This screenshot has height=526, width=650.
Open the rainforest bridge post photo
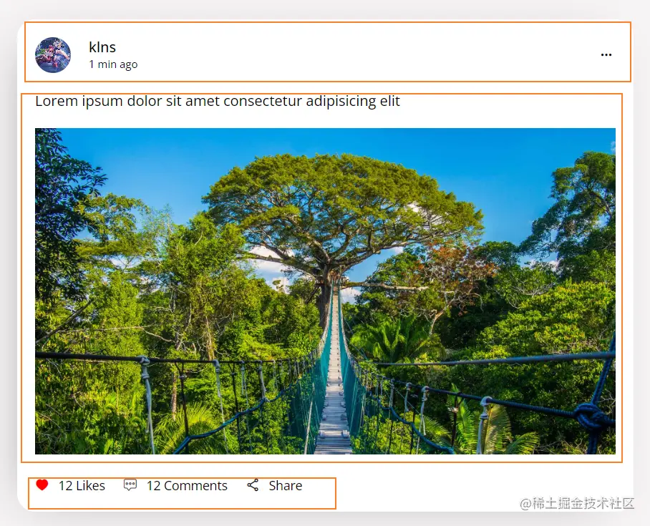[325, 291]
